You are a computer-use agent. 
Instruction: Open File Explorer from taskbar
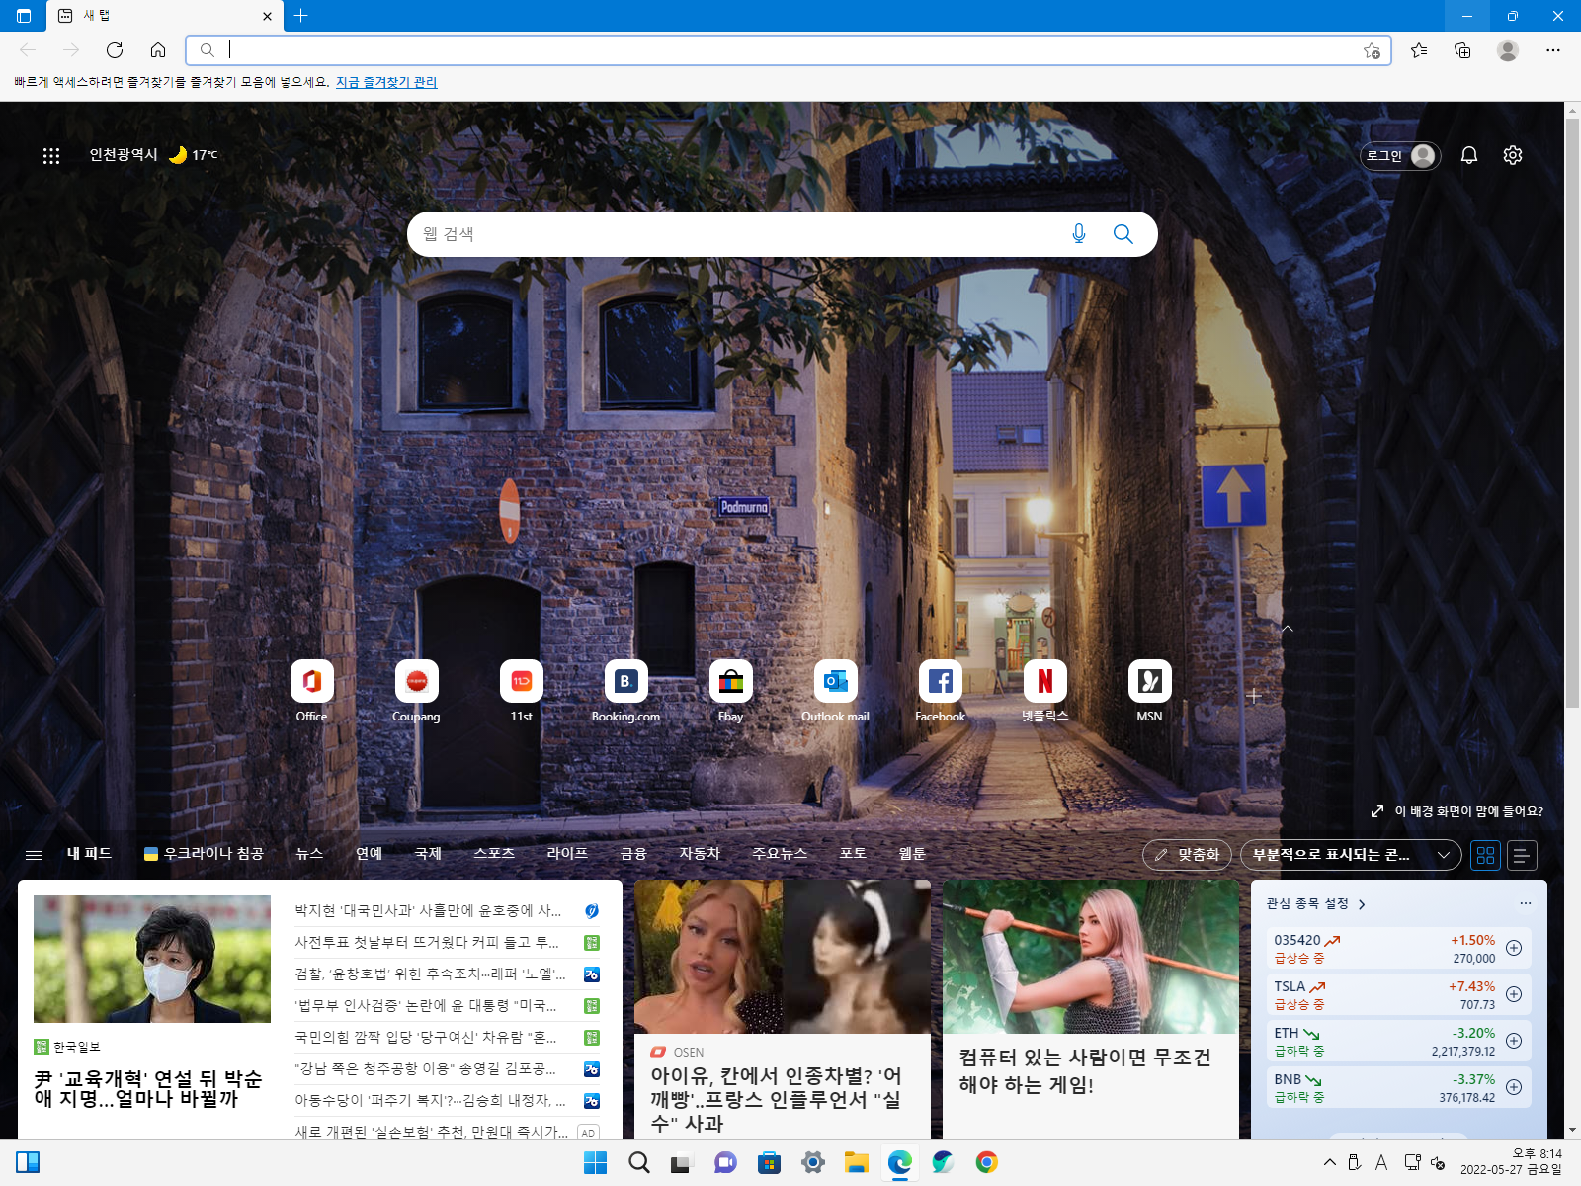[x=857, y=1162]
